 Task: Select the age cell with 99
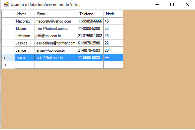113,58
